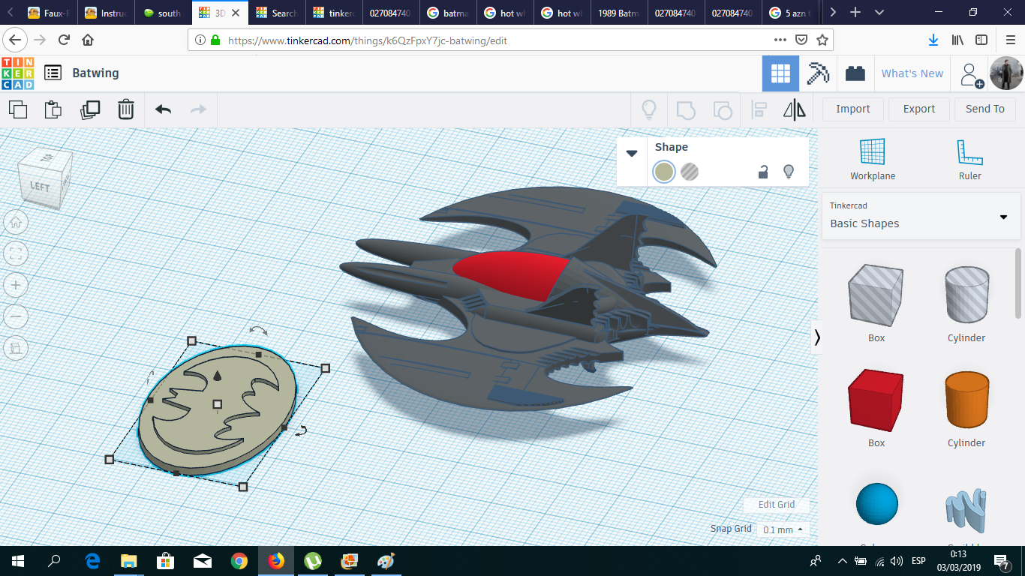The height and width of the screenshot is (576, 1025).
Task: Toggle the lock editing padlock in the Shape panel
Action: 763,172
